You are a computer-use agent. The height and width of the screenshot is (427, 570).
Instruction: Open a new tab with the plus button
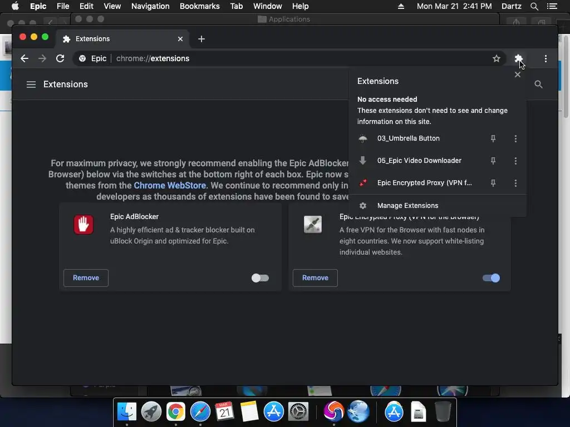[x=202, y=39]
